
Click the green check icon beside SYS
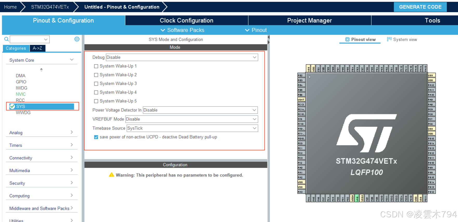(x=12, y=106)
